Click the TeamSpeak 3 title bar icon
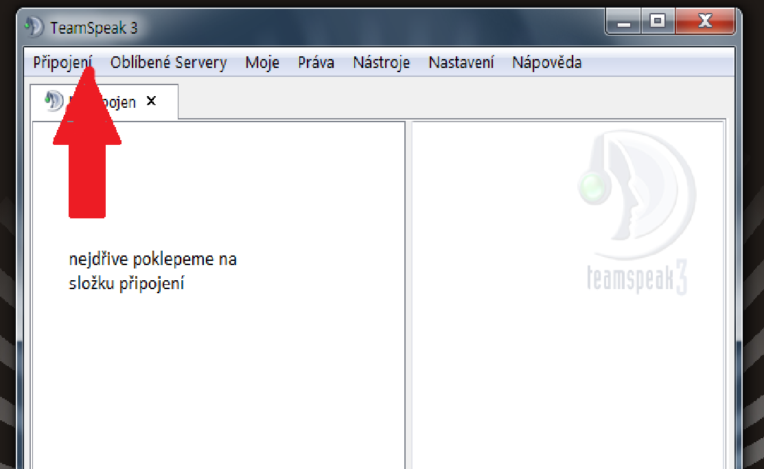The width and height of the screenshot is (764, 469). pos(33,27)
